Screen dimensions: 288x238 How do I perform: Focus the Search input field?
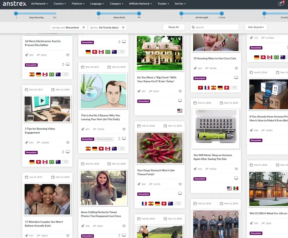[x=214, y=27]
